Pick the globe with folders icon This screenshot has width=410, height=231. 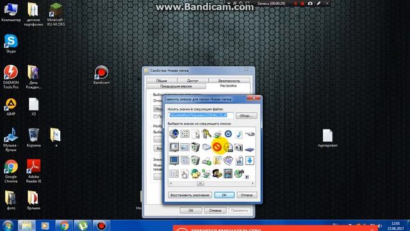pyautogui.click(x=195, y=174)
